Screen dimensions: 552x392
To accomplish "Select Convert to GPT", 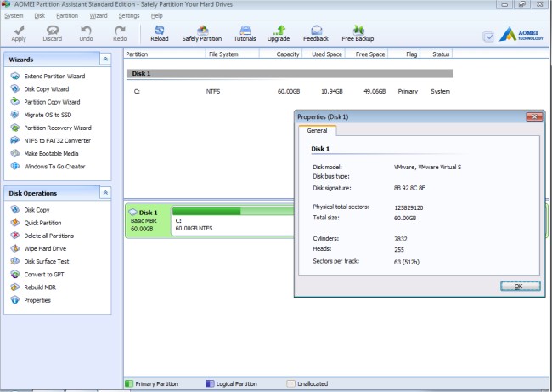I will coord(44,275).
